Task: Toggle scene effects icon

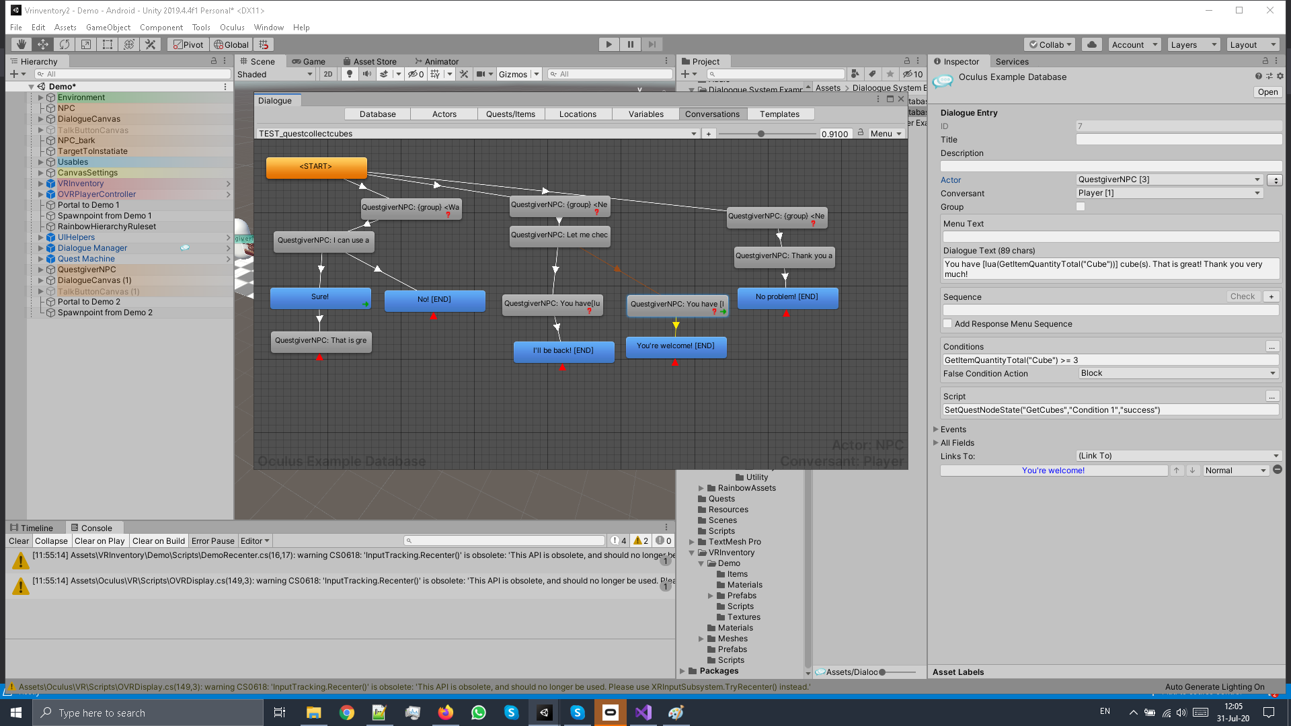Action: pyautogui.click(x=384, y=74)
